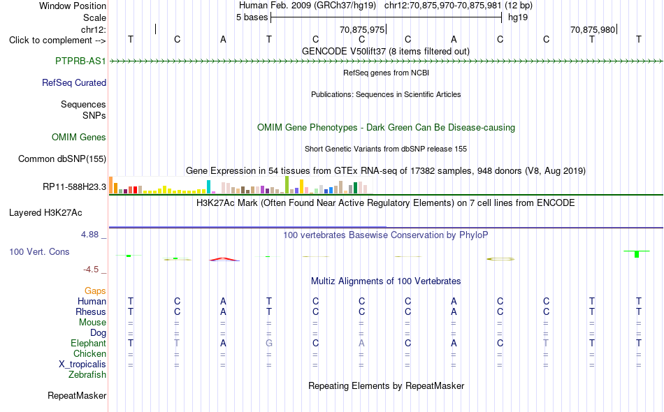
Task: Click the hg19 label beside the scale bar
Action: click(518, 17)
